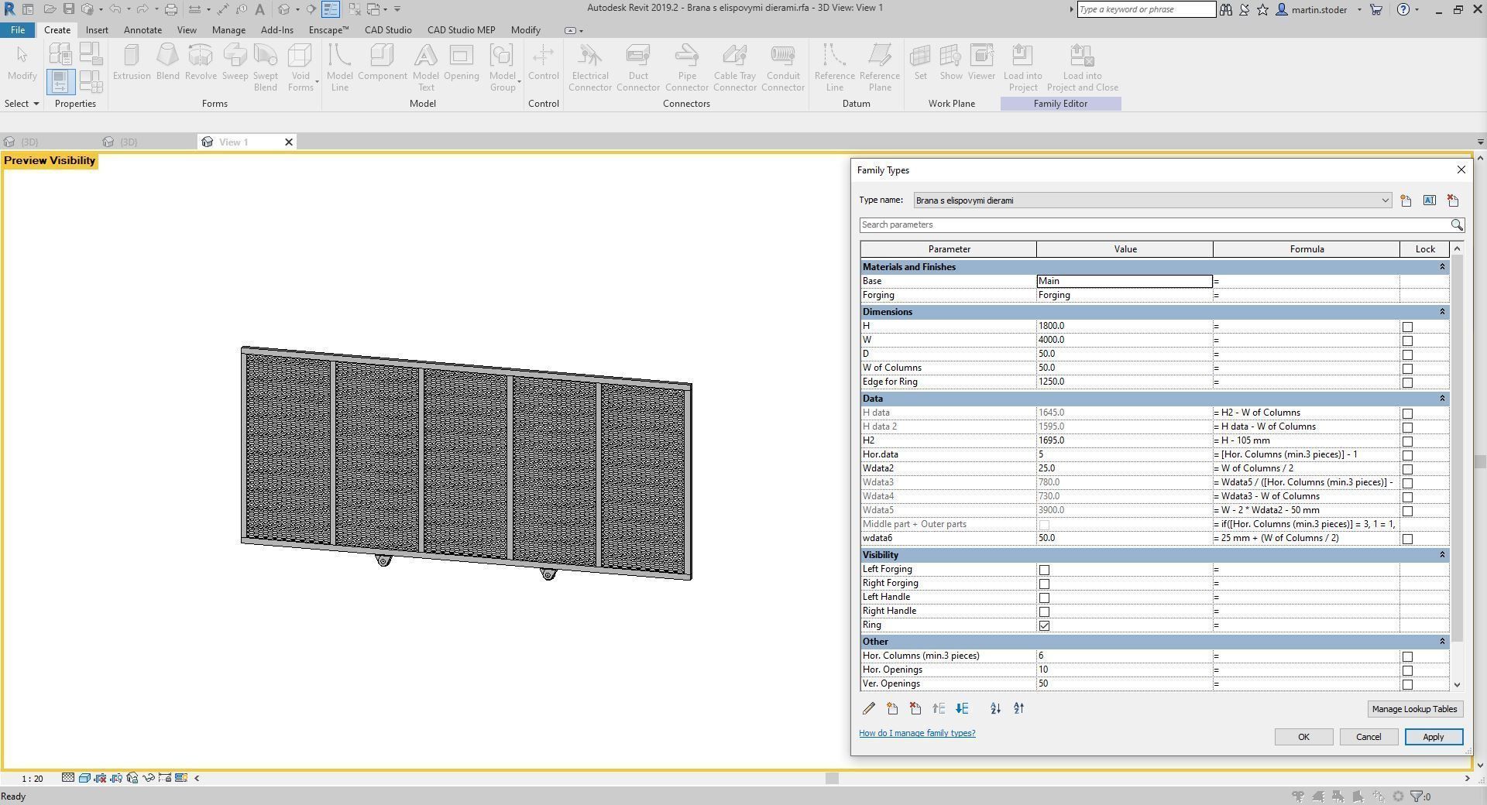Click the Search parameters field
The width and height of the screenshot is (1487, 805).
[1156, 224]
